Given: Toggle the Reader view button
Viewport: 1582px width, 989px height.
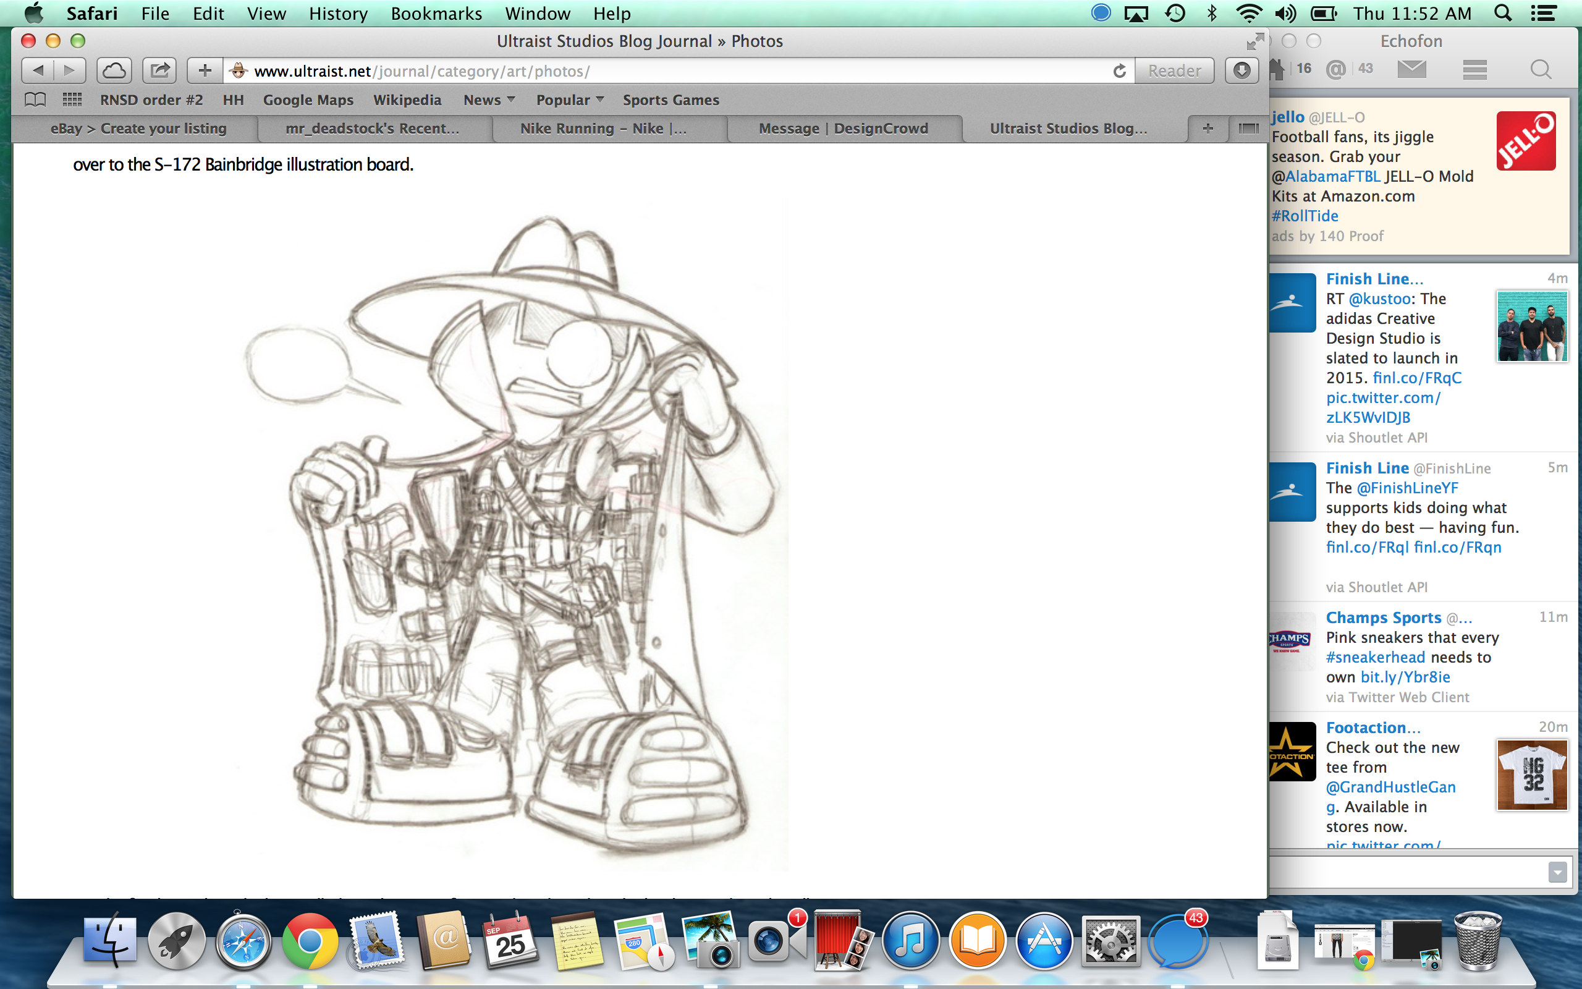Looking at the screenshot, I should 1174,70.
